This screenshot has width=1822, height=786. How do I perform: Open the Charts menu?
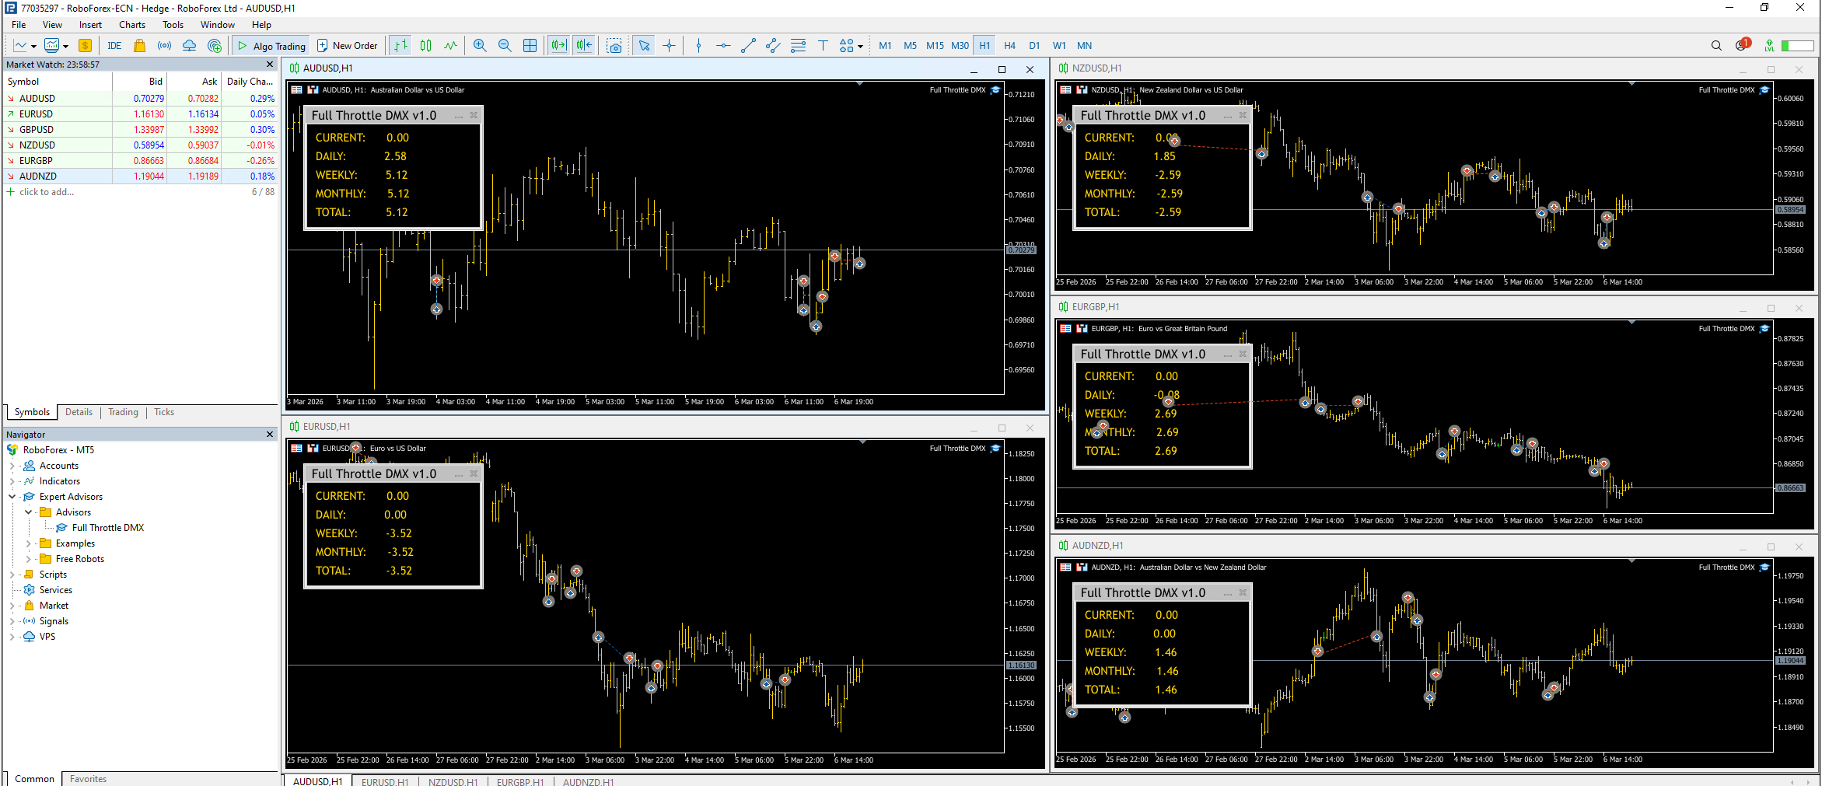(x=132, y=25)
